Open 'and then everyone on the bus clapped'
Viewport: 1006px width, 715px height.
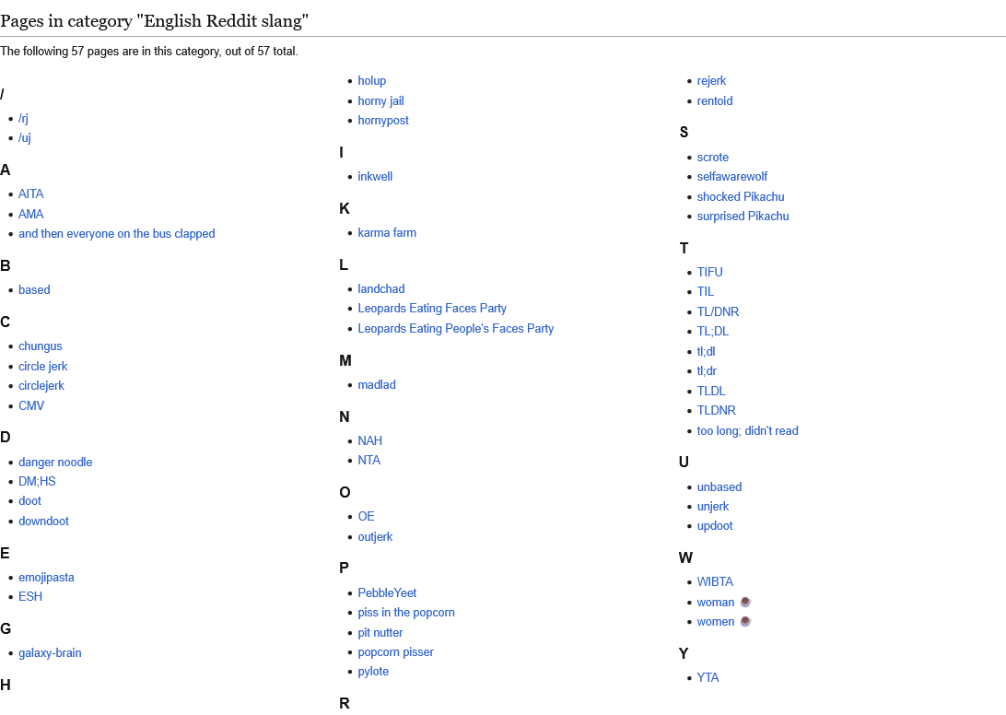pyautogui.click(x=117, y=234)
